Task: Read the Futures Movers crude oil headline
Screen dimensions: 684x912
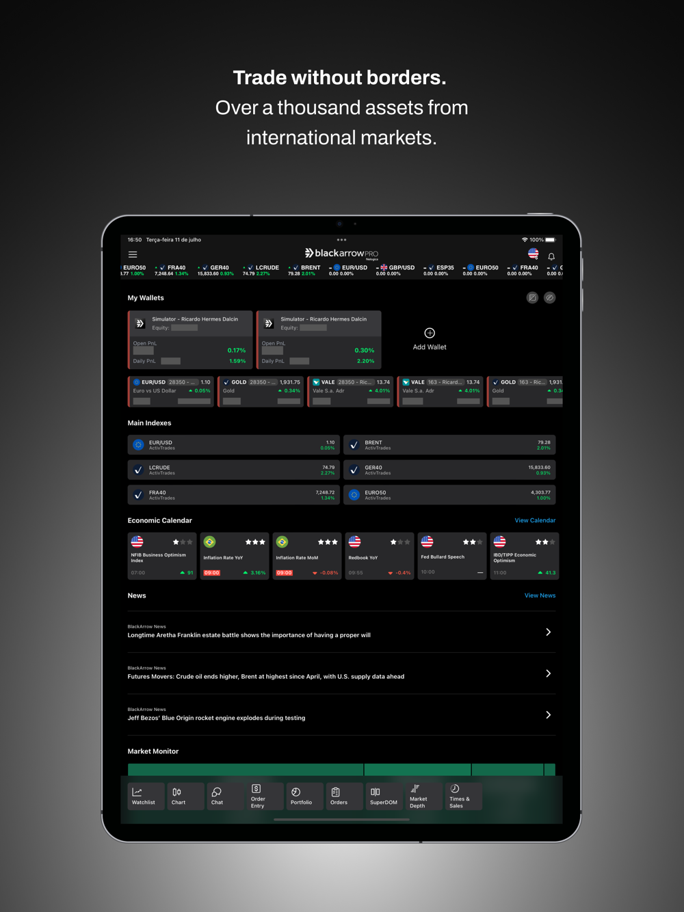Action: [x=266, y=677]
